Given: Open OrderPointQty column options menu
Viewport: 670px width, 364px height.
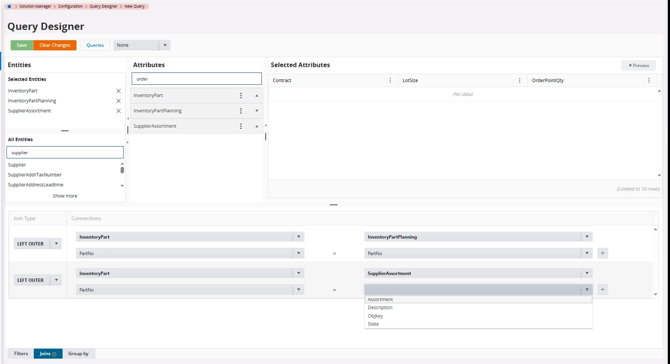Looking at the screenshot, I should point(649,81).
